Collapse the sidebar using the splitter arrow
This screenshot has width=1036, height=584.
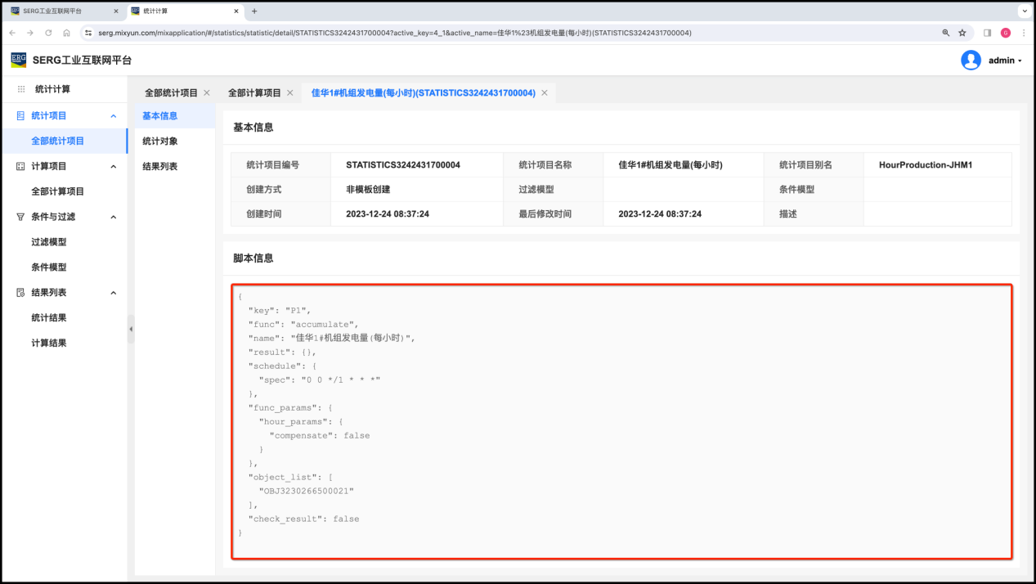(x=131, y=329)
